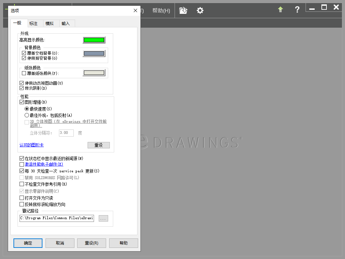Toggle 覆盖文档背景 checkbox
This screenshot has width=345, height=259.
(24, 53)
